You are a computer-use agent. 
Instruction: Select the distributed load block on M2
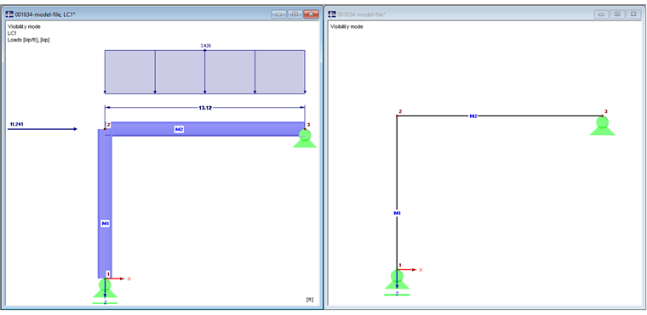[x=204, y=72]
